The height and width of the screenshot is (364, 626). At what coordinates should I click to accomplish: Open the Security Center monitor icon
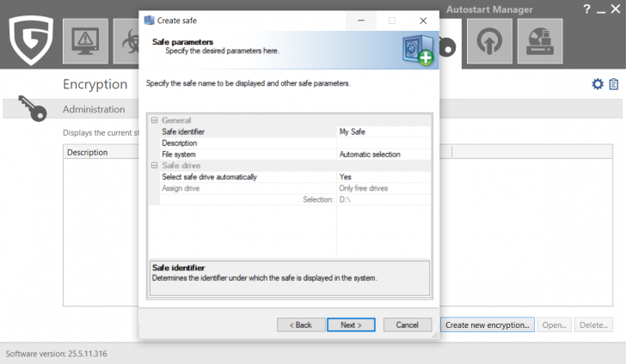(x=85, y=40)
